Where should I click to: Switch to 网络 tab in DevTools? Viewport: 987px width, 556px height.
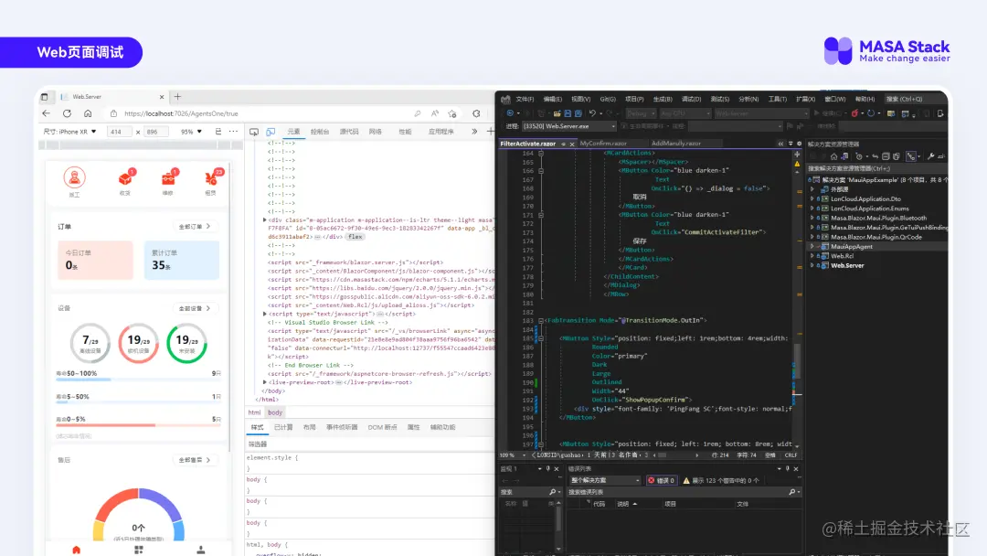[376, 132]
